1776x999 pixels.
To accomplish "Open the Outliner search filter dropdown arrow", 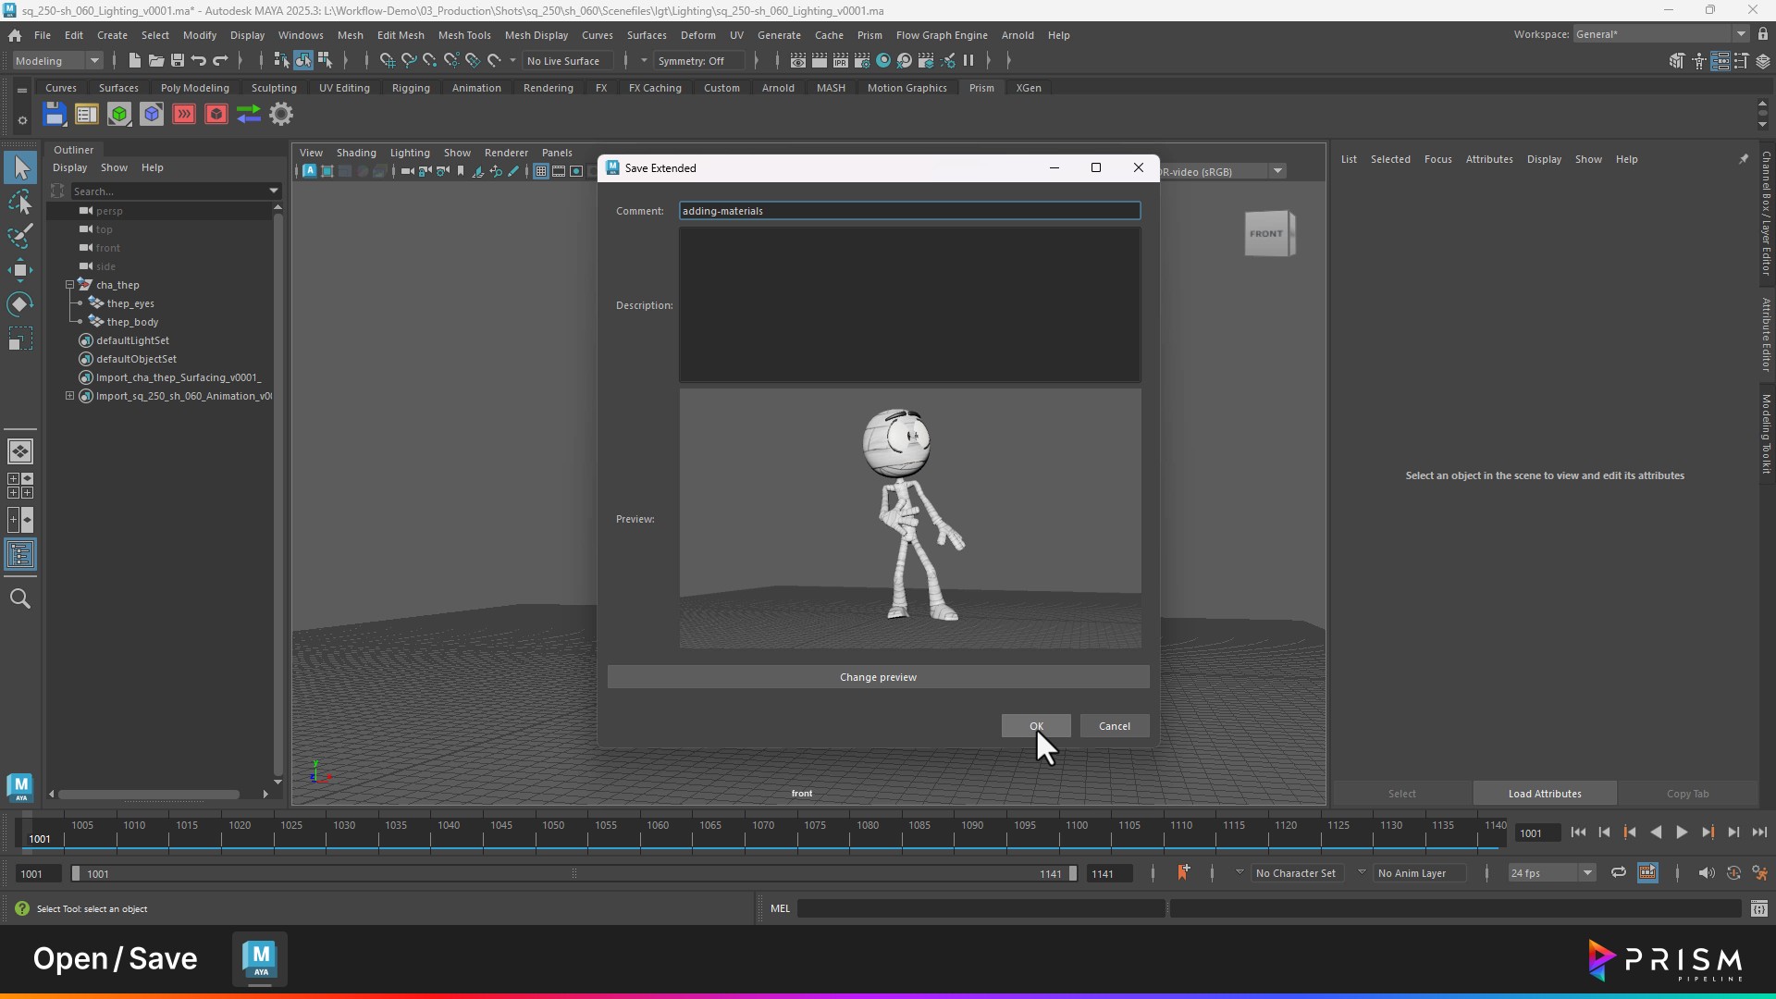I will [274, 191].
